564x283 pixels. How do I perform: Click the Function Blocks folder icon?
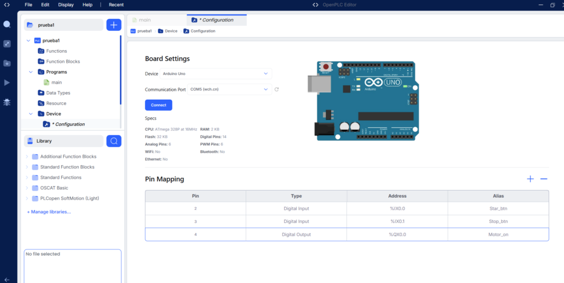coord(41,62)
